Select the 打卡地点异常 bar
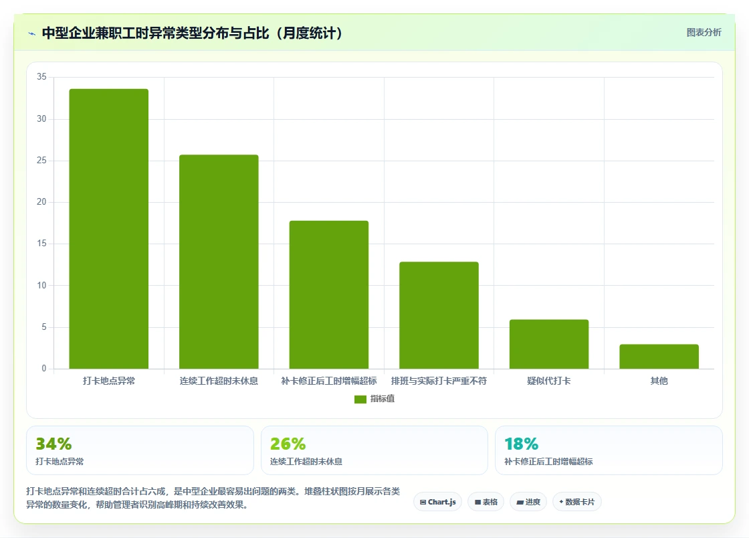 click(x=109, y=229)
